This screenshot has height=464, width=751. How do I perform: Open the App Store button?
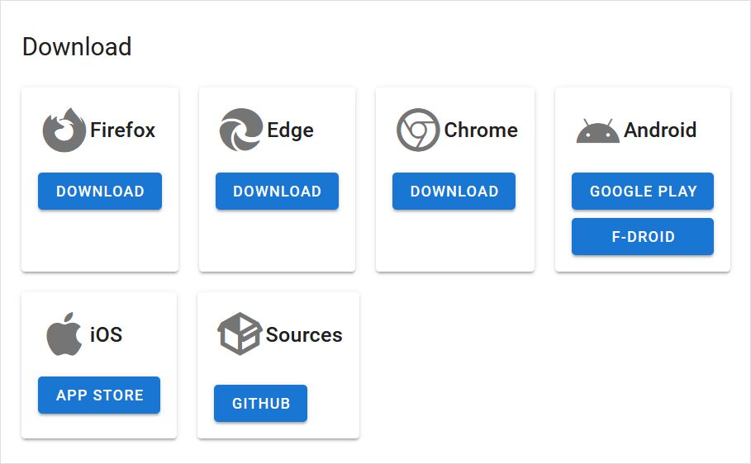99,395
